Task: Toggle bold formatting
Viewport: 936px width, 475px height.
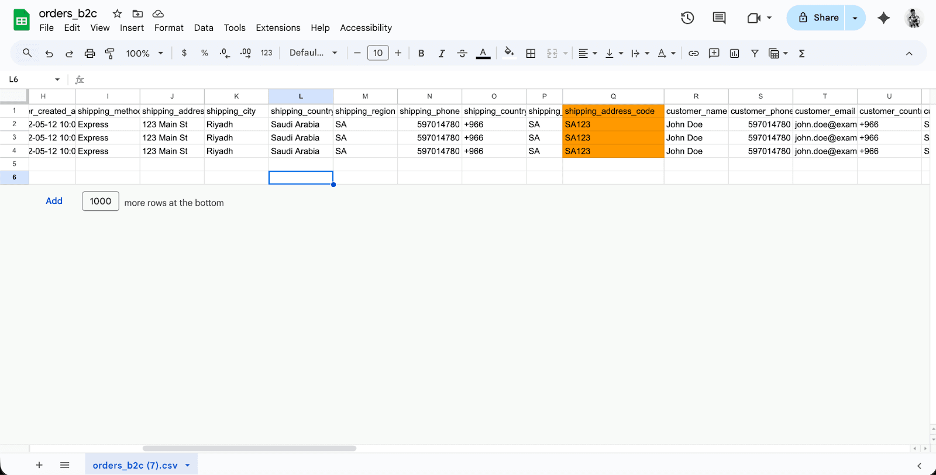Action: point(421,53)
